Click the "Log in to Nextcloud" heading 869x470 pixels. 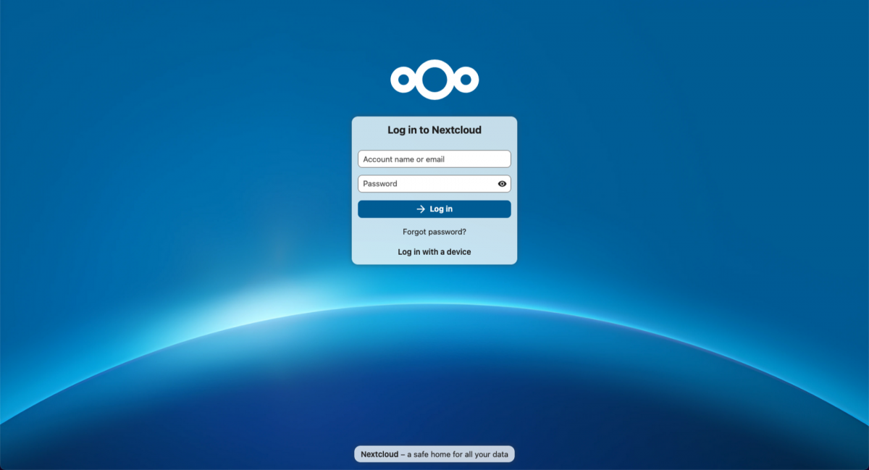coord(434,130)
